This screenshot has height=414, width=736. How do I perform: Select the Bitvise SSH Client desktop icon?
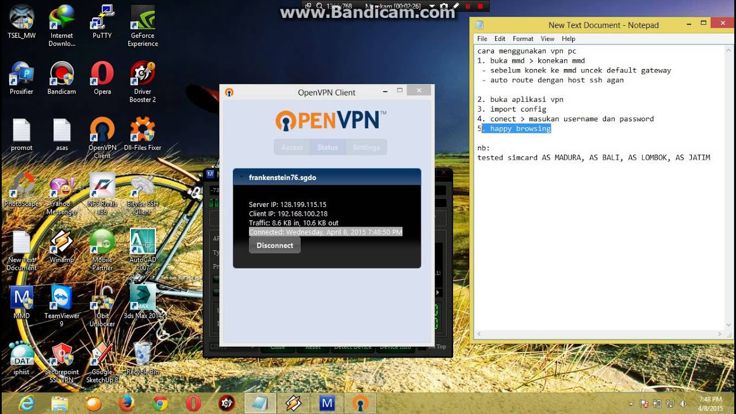tap(143, 194)
